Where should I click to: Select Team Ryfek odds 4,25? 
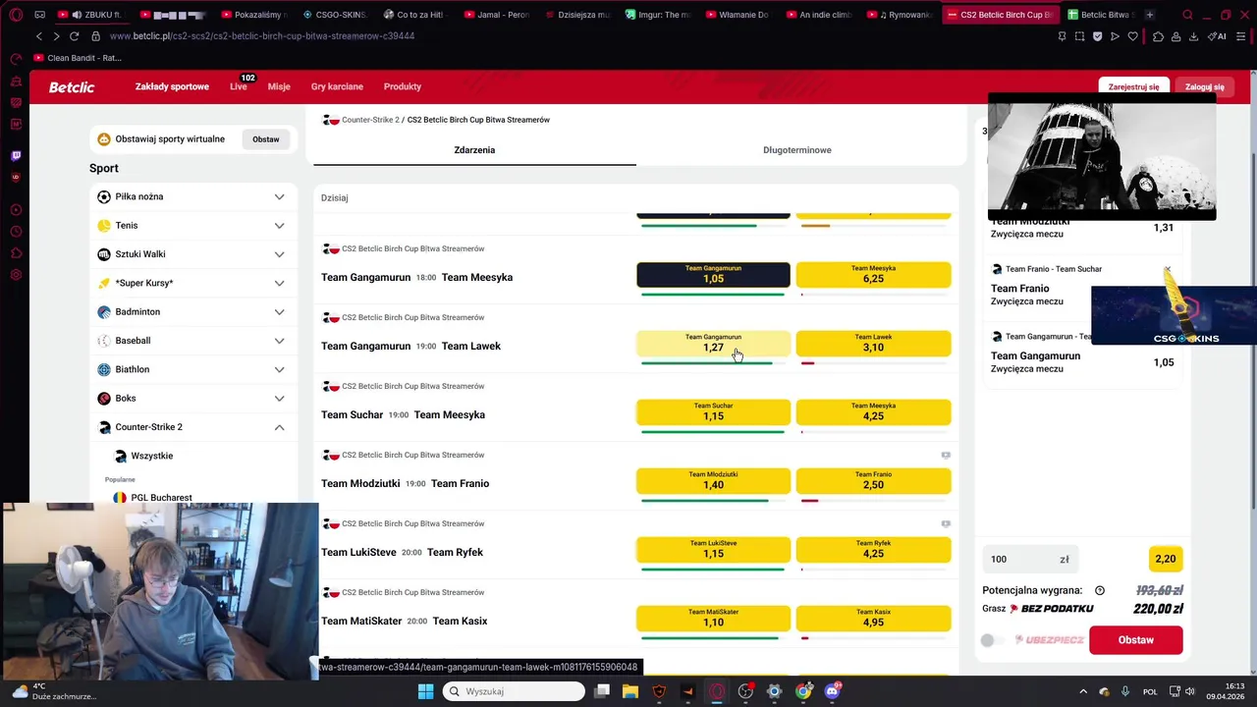[873, 549]
